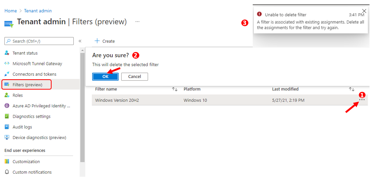Click the Unable to delete filter title

pyautogui.click(x=286, y=15)
